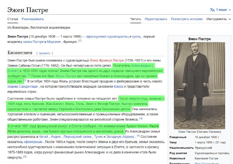Click footnote reference [3]
Image resolution: width=233 pixels, height=164 pixels.
click(25, 80)
